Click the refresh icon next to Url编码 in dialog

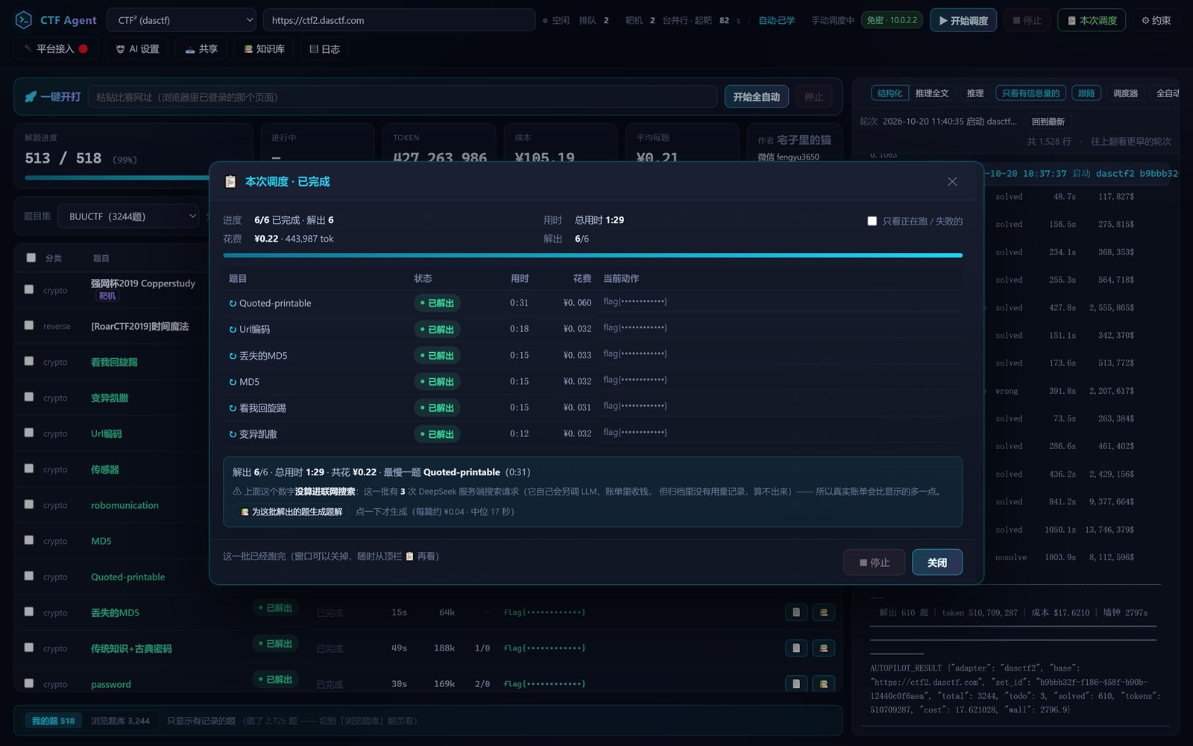[233, 330]
